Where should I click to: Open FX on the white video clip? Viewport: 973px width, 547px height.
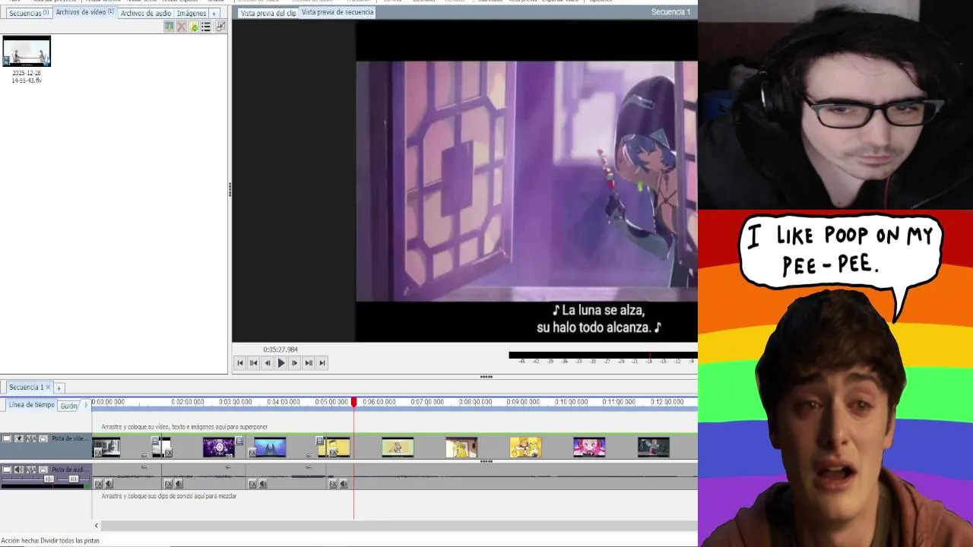[x=169, y=453]
